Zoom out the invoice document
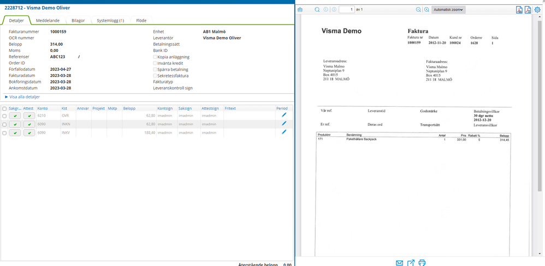Screen dimensions: 545x266 [x=418, y=10]
